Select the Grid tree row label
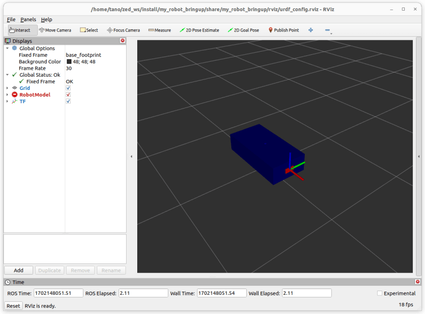Viewport: 425px width, 314px height. pyautogui.click(x=24, y=88)
